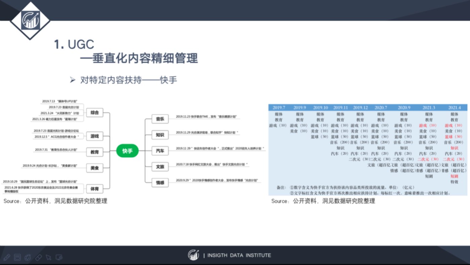Select the 音乐 mind map node
The width and height of the screenshot is (470, 265).
tap(160, 119)
